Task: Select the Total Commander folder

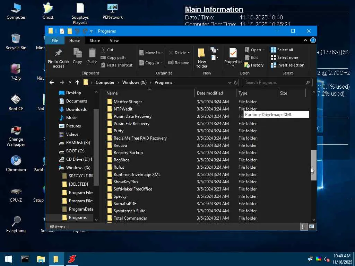Action: point(130,218)
